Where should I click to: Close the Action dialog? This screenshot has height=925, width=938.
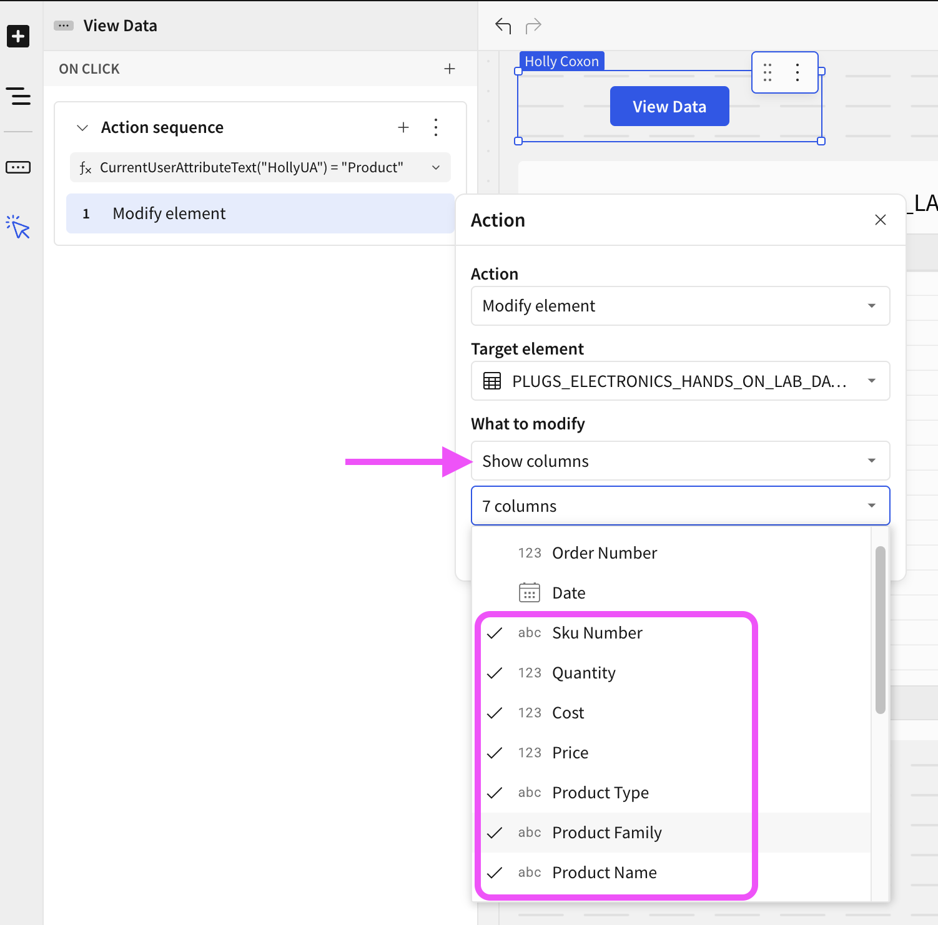[x=881, y=220]
